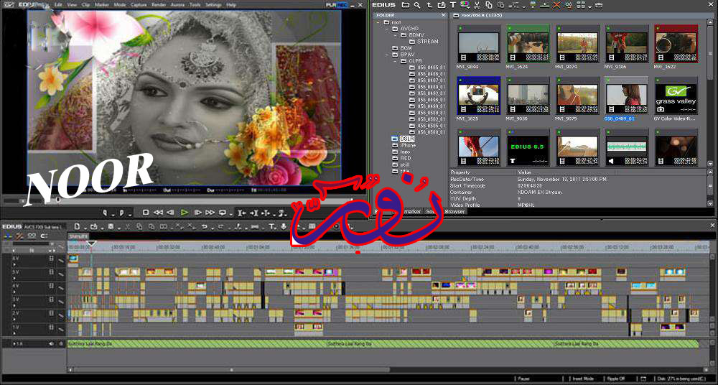Collapse the BPAV folder node

388,54
